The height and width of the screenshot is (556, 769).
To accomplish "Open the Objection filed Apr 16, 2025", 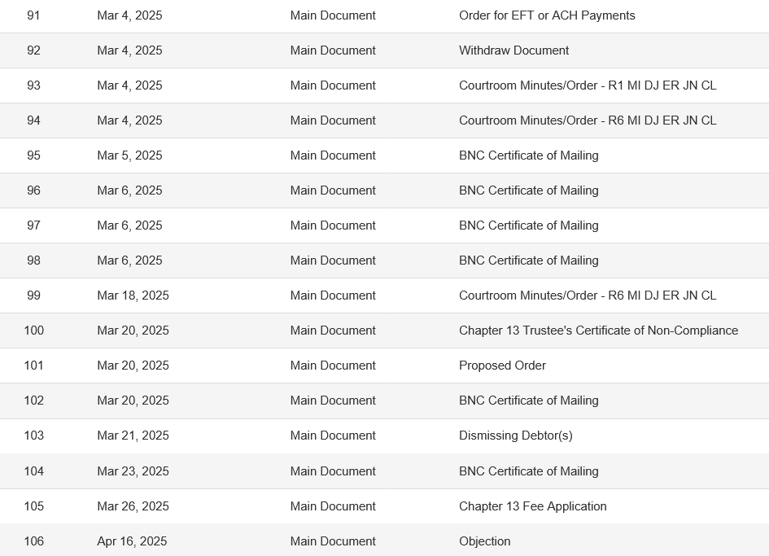I will coord(484,541).
